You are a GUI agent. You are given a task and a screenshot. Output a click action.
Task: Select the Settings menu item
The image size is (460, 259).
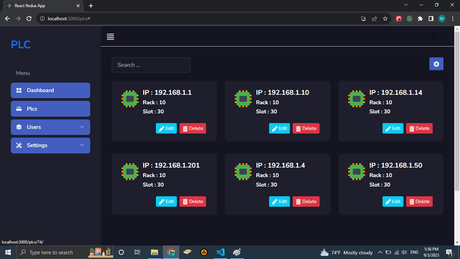coord(50,145)
